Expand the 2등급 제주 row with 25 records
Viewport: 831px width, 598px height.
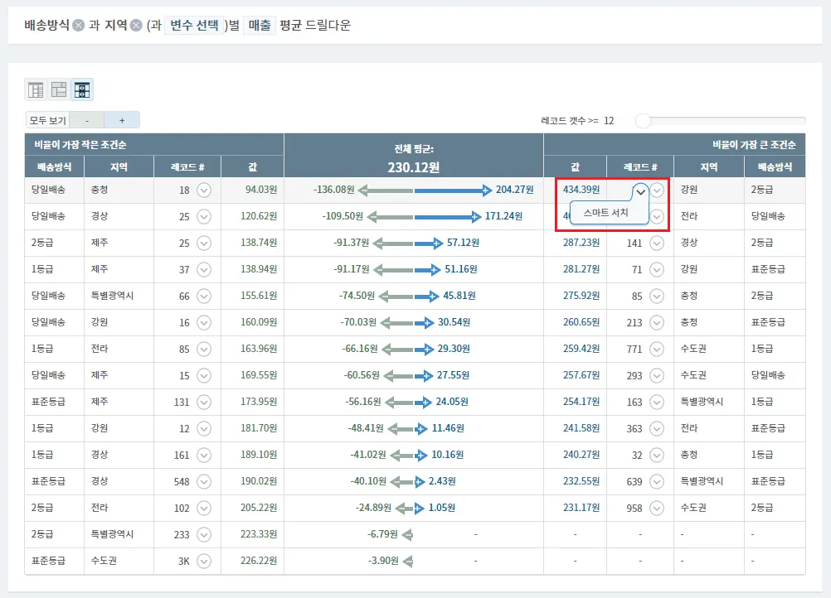coord(204,243)
